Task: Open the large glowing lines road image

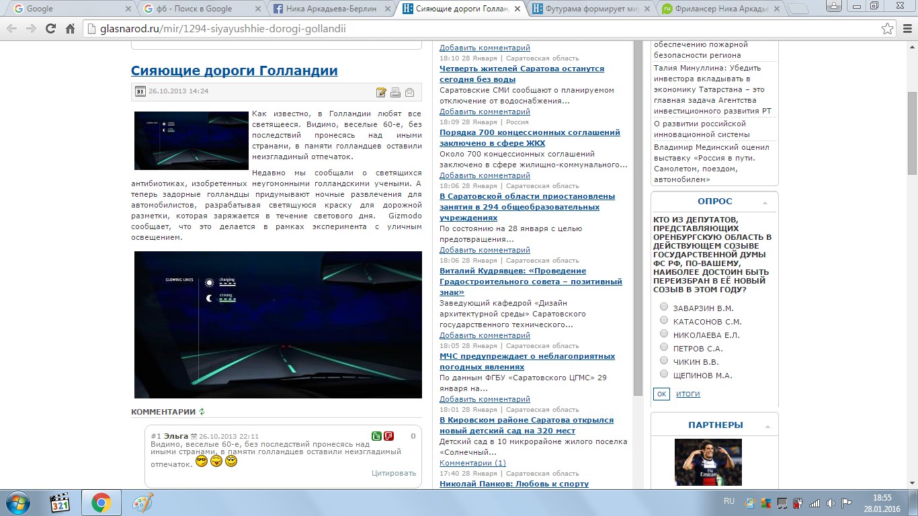Action: click(x=278, y=325)
